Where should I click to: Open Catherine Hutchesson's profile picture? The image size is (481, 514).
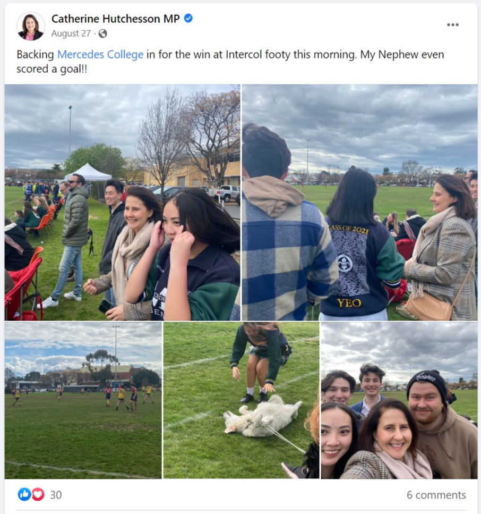click(x=31, y=26)
